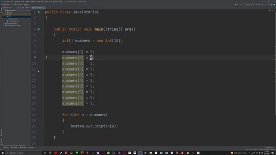This screenshot has width=276, height=155.
Task: Expand the .idea folder node
Action: 6,12
